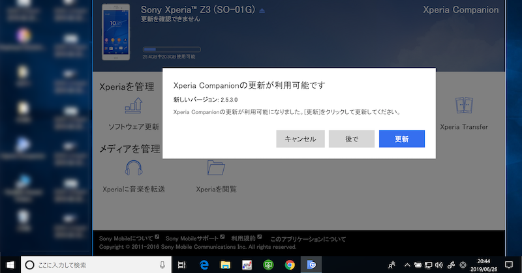Open the Windows notification center
This screenshot has height=273, width=522.
509,265
